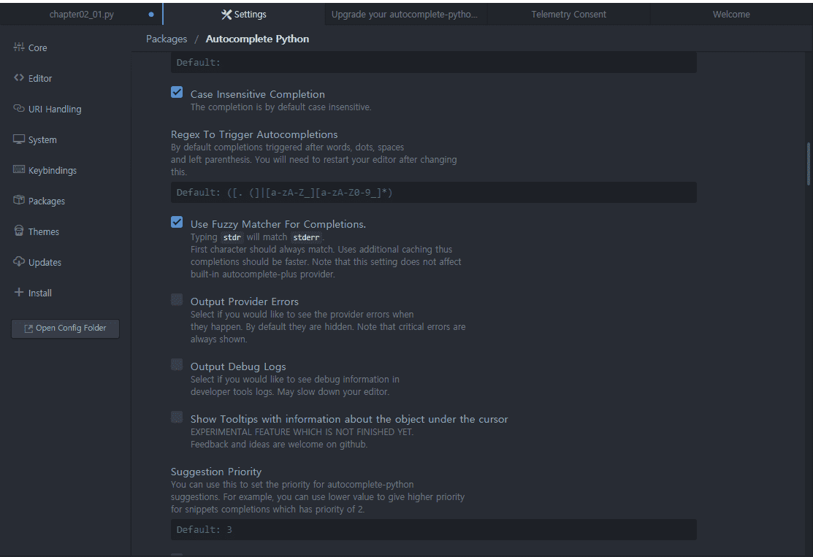
Task: Click the Suggestion Priority heading
Action: point(216,472)
